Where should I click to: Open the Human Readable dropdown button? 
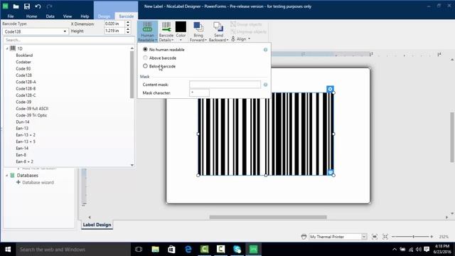pos(147,31)
